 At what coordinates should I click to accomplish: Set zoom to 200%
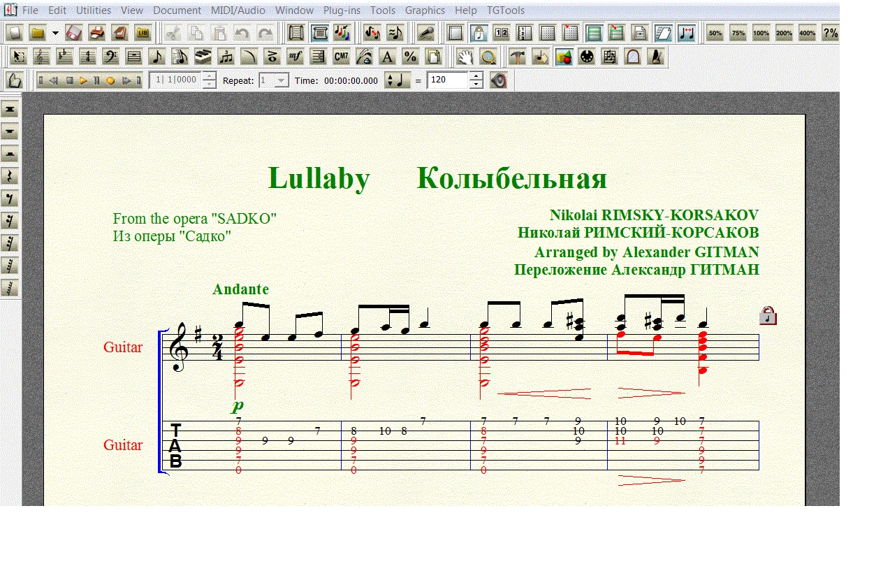(784, 33)
